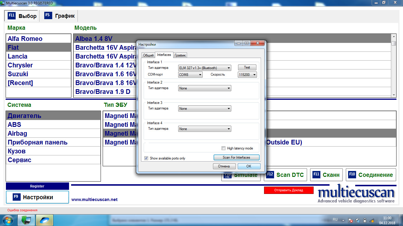The width and height of the screenshot is (403, 226).
Task: Click the F11 icon on Сканн button
Action: (317, 175)
